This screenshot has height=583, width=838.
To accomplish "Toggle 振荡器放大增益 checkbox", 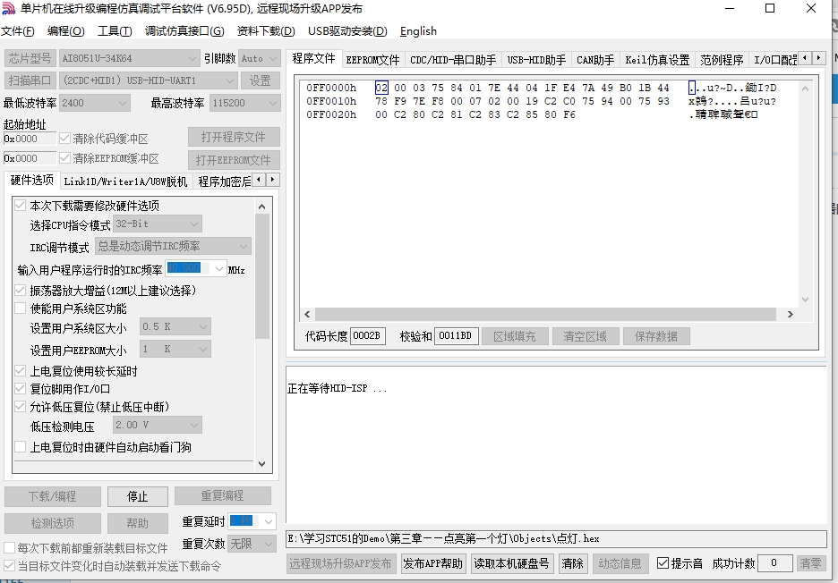I will click(x=21, y=290).
